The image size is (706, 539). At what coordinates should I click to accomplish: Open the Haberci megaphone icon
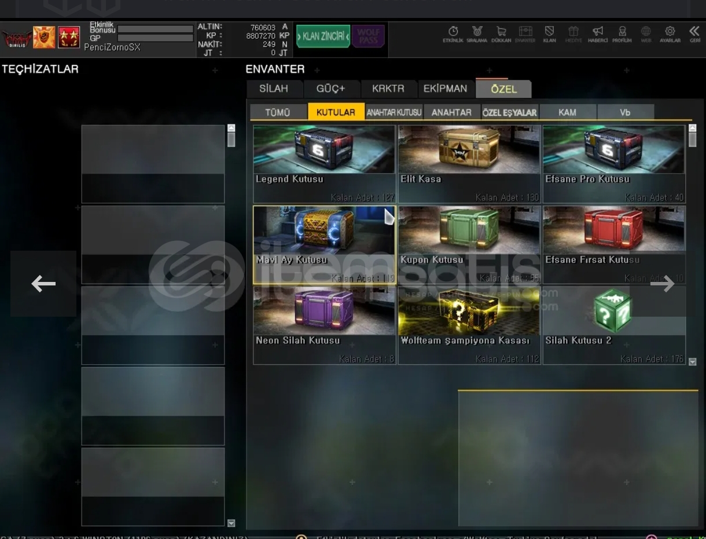click(598, 34)
